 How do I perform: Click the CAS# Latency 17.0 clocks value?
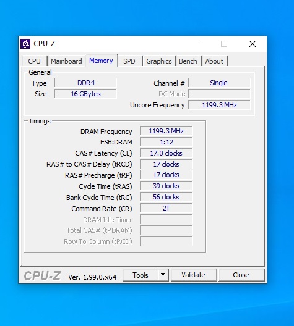pos(166,153)
